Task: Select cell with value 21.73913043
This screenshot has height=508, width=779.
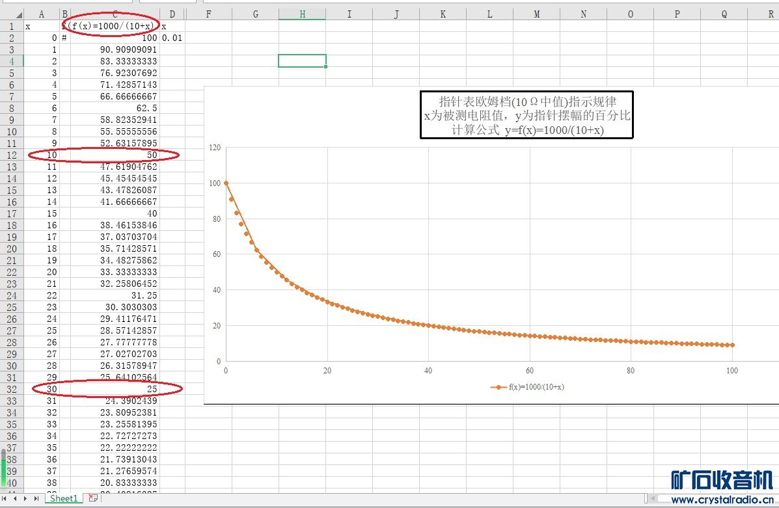Action: (115, 459)
